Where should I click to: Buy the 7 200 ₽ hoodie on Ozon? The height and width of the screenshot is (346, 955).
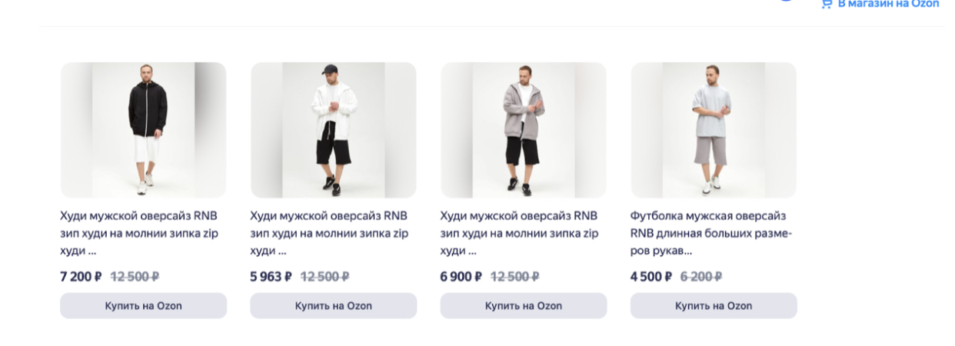pos(144,306)
